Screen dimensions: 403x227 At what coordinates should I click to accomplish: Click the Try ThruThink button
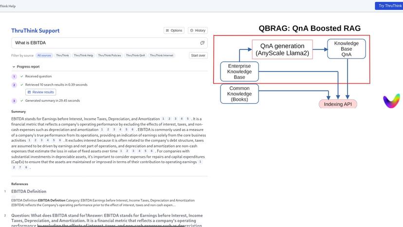pyautogui.click(x=388, y=6)
